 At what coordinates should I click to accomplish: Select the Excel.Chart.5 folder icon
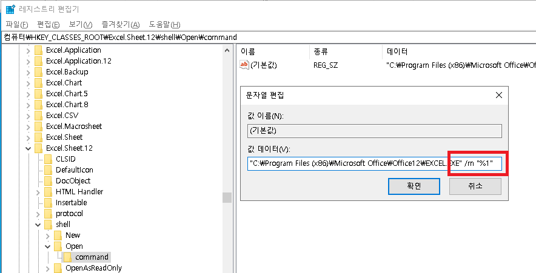(38, 94)
